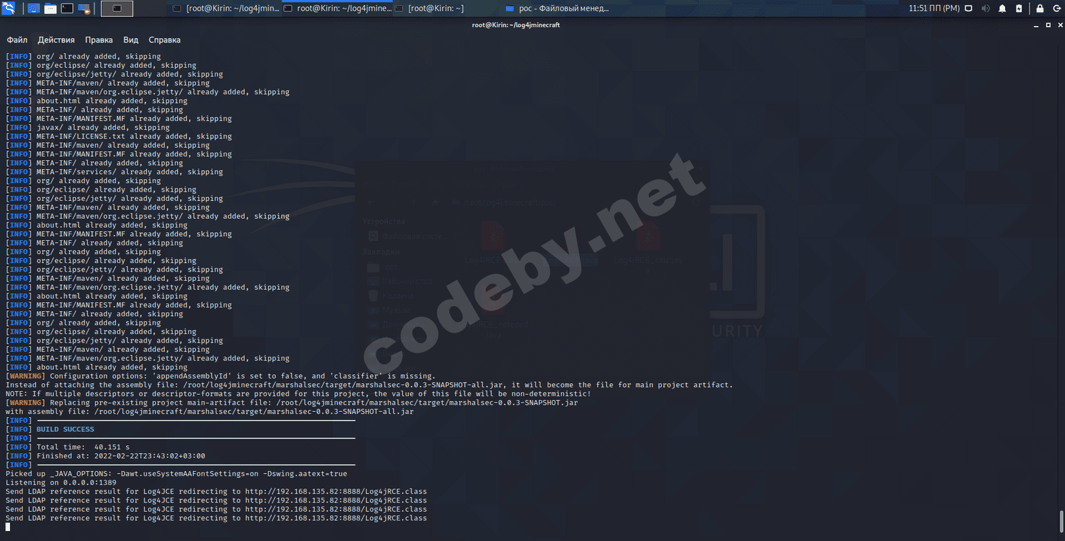
Task: Lock the screen with padlock icon
Action: coord(1040,9)
